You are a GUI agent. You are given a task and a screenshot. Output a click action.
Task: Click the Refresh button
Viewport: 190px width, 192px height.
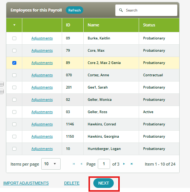click(74, 10)
